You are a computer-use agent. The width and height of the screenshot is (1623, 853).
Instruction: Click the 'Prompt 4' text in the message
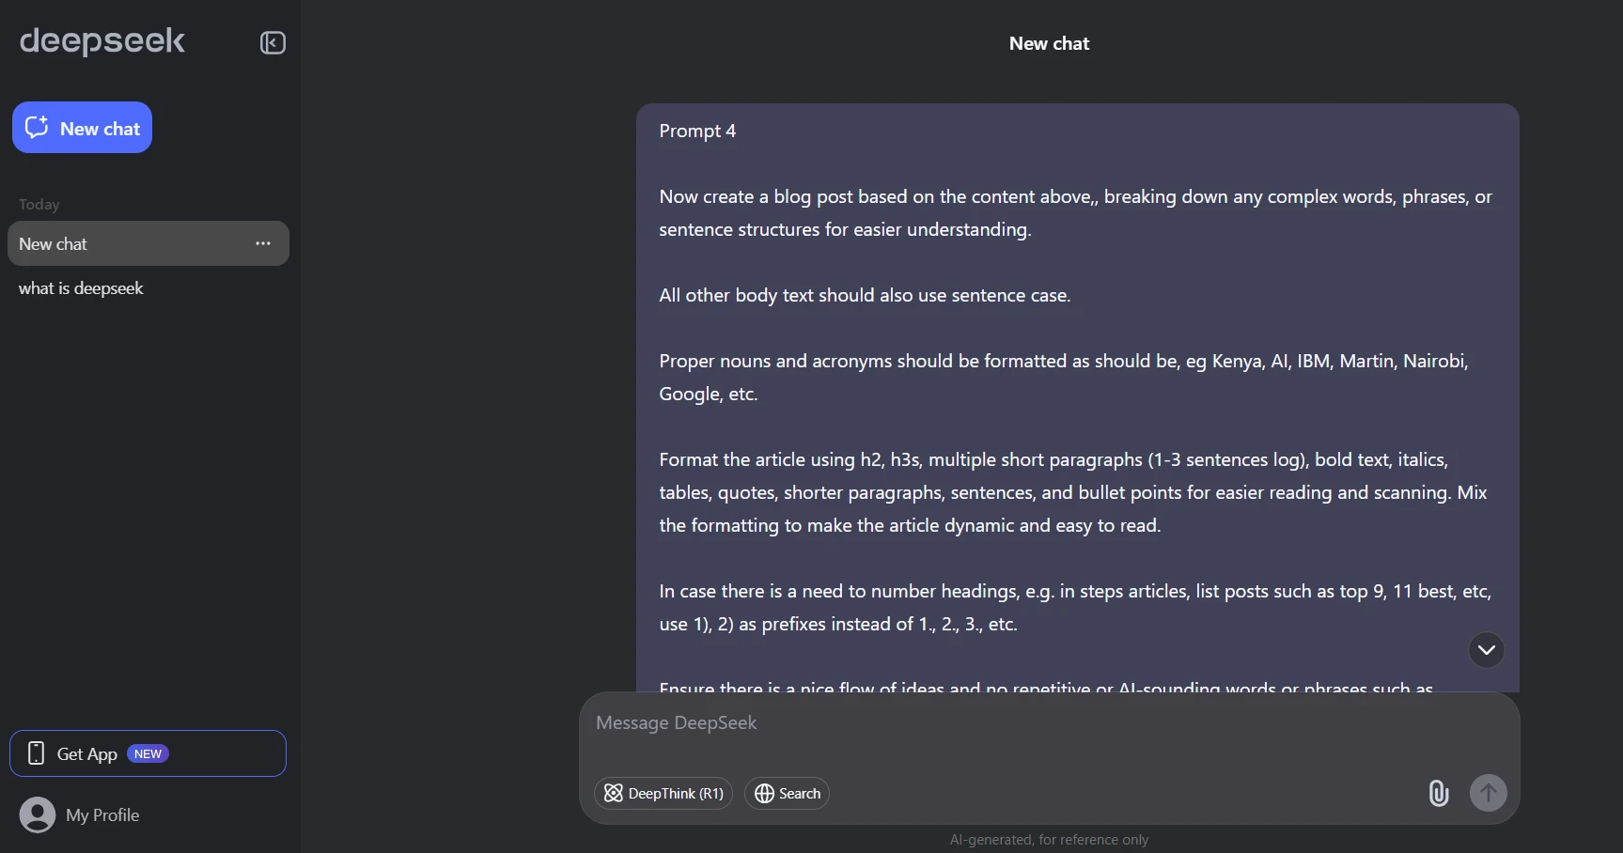coord(697,131)
